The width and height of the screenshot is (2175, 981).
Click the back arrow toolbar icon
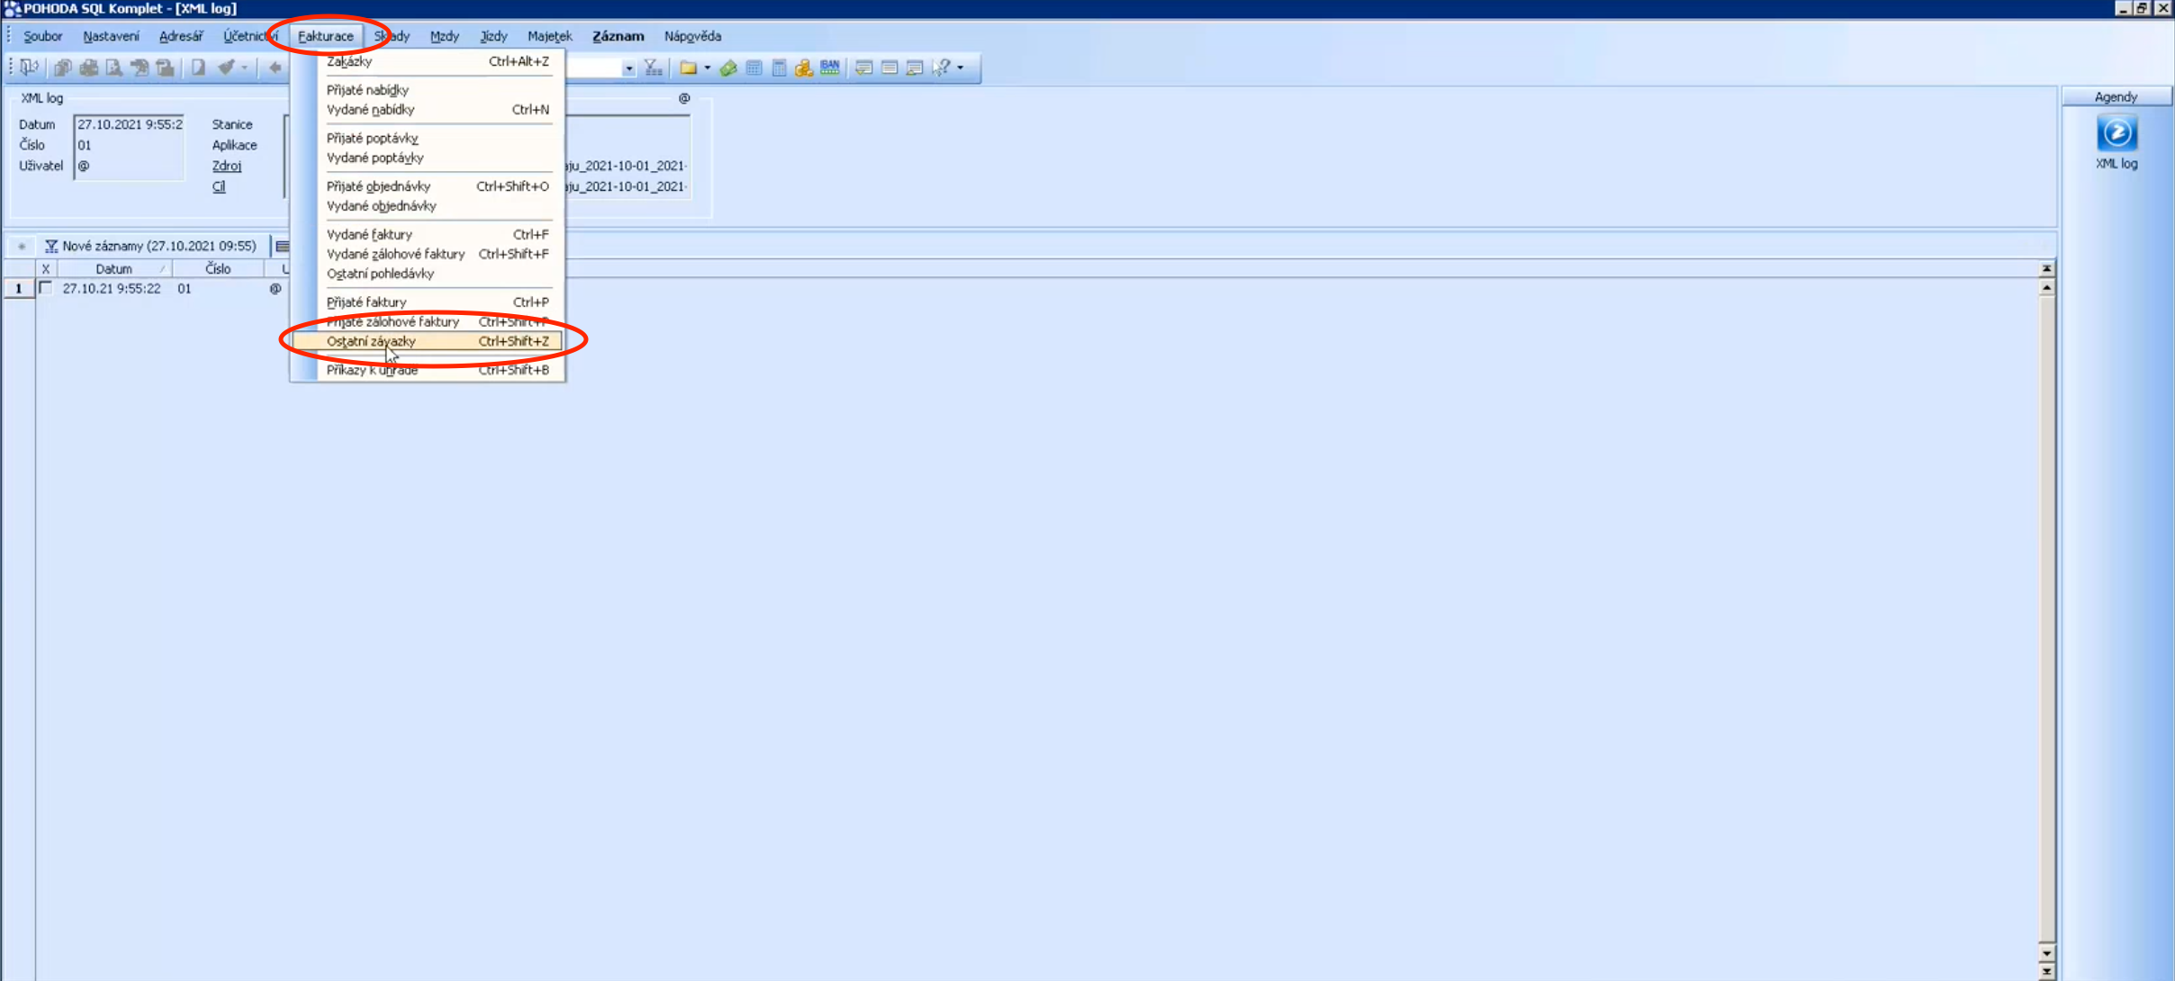[x=275, y=67]
